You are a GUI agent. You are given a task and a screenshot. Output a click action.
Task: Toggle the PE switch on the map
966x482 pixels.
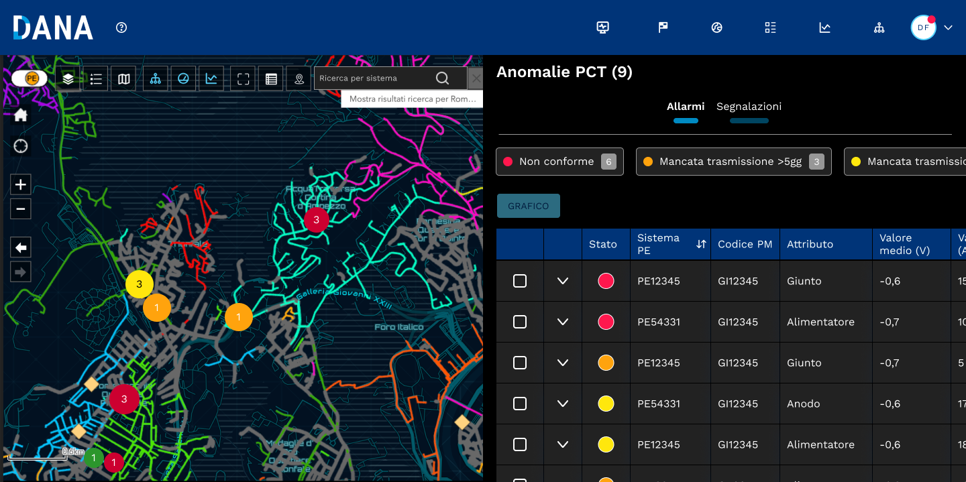[30, 78]
